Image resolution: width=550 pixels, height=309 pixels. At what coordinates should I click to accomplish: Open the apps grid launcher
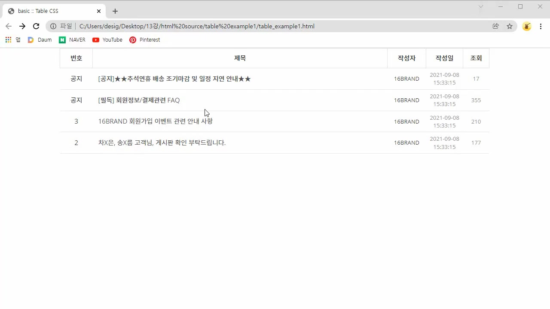pos(8,40)
